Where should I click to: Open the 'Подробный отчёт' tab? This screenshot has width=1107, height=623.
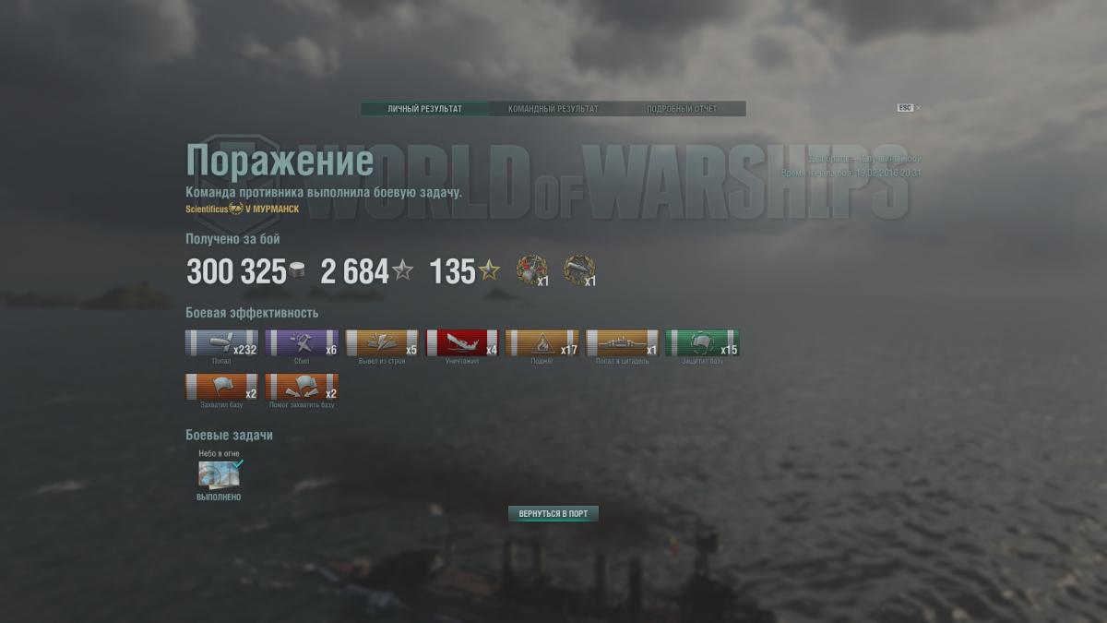tap(682, 109)
